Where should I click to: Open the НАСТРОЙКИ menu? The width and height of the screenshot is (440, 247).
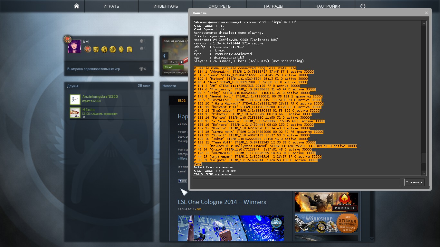point(328,6)
